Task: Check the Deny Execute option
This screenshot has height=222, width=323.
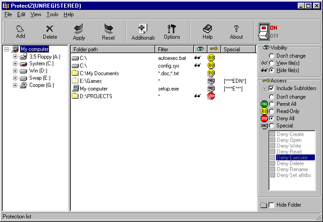Action: (x=273, y=158)
